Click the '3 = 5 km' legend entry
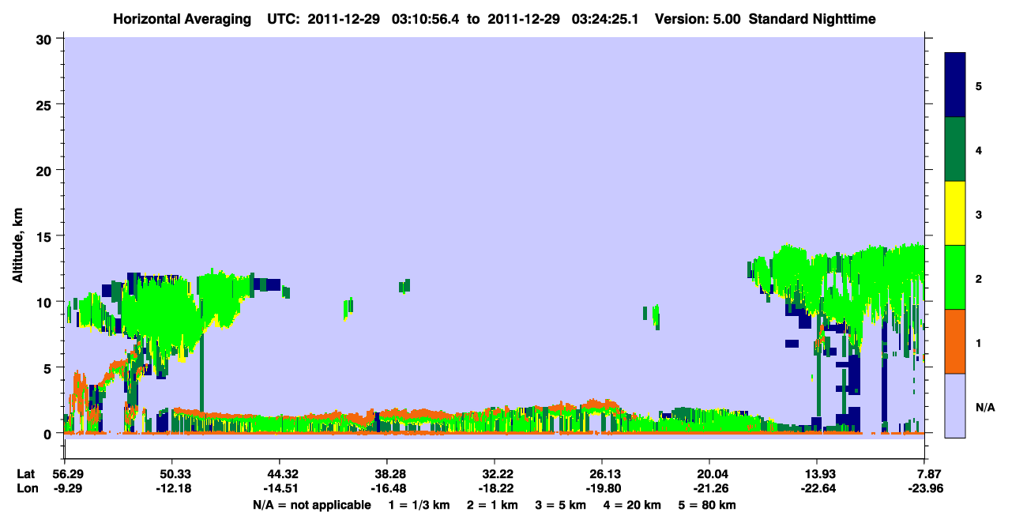The height and width of the screenshot is (527, 1027). pyautogui.click(x=562, y=505)
